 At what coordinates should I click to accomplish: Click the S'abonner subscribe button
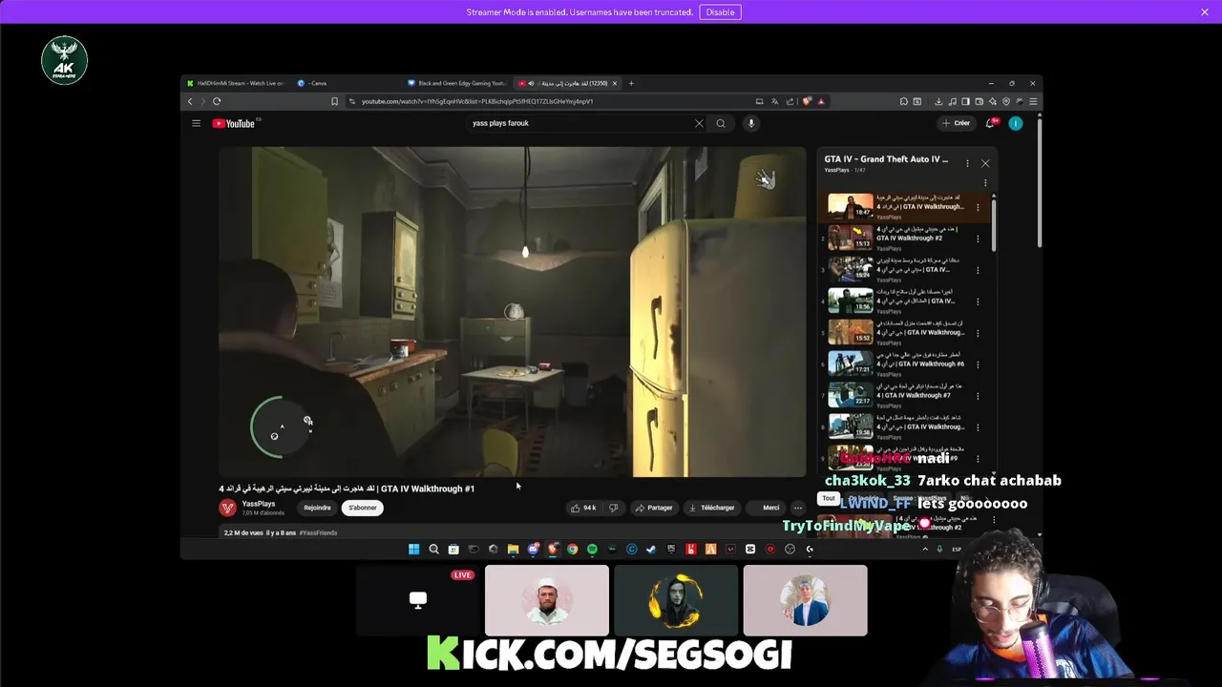tap(362, 508)
